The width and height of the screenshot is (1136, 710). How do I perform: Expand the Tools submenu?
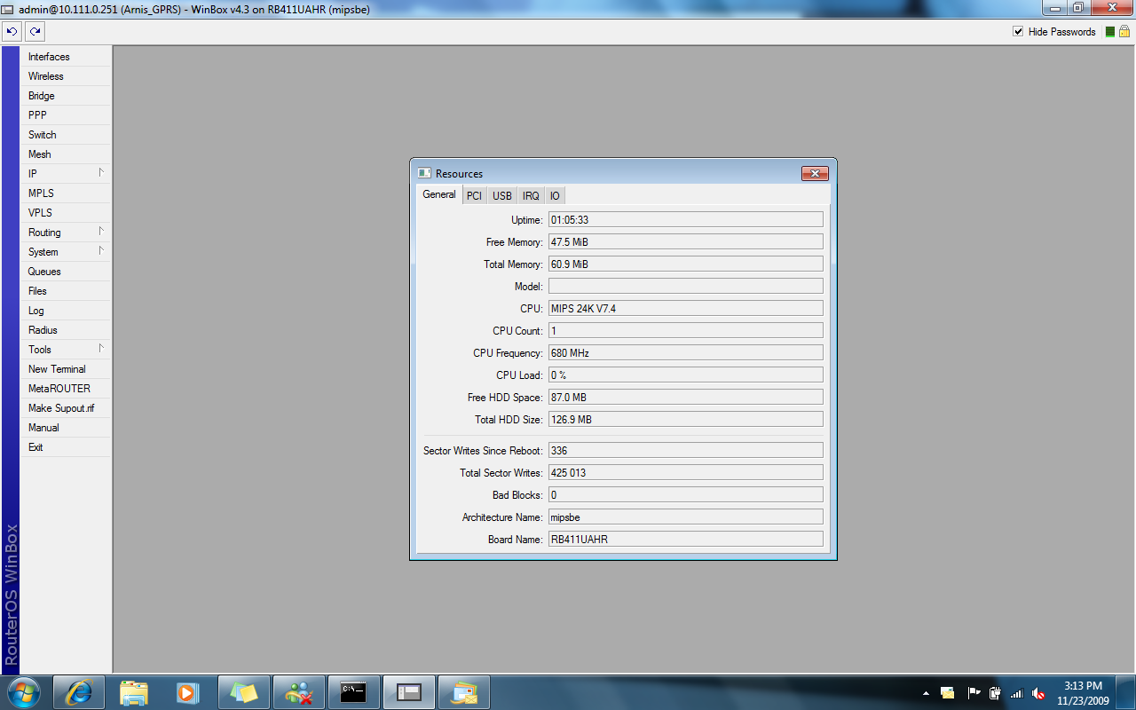click(x=66, y=350)
